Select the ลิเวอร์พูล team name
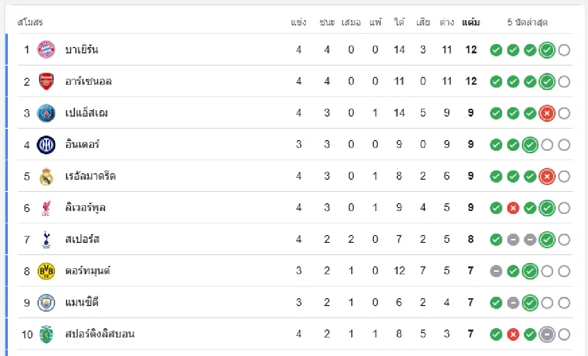The width and height of the screenshot is (588, 356). [x=85, y=208]
